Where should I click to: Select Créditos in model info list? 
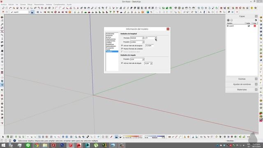click(x=108, y=43)
